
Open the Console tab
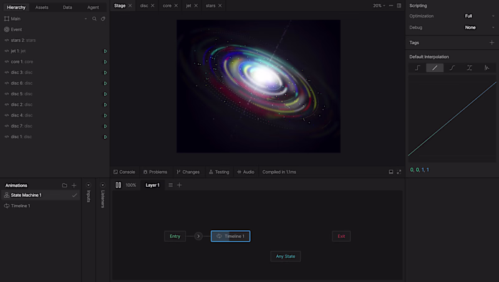click(124, 172)
